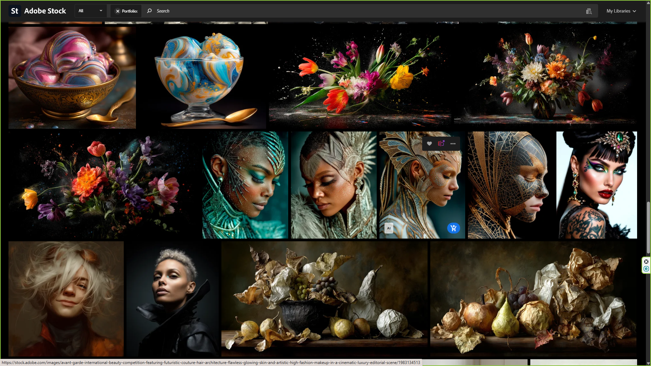
Task: Click the page vertical scrollbar thumb
Action: (x=648, y=227)
